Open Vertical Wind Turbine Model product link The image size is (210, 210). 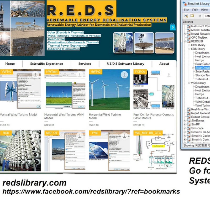tap(19, 114)
